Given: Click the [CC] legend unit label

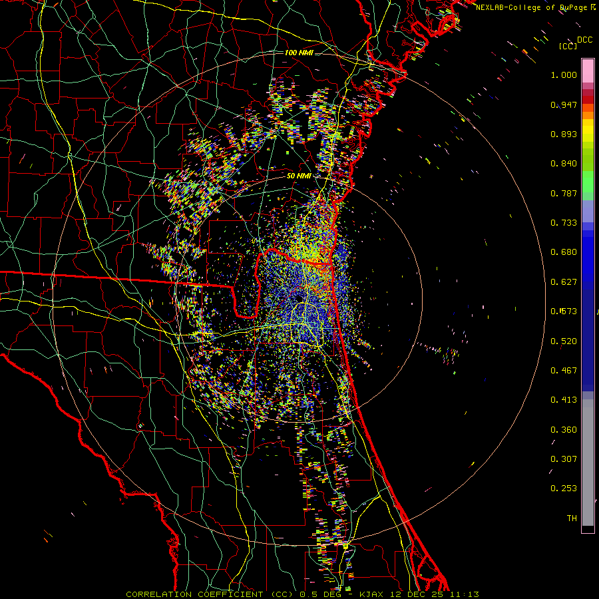Looking at the screenshot, I should [x=568, y=46].
